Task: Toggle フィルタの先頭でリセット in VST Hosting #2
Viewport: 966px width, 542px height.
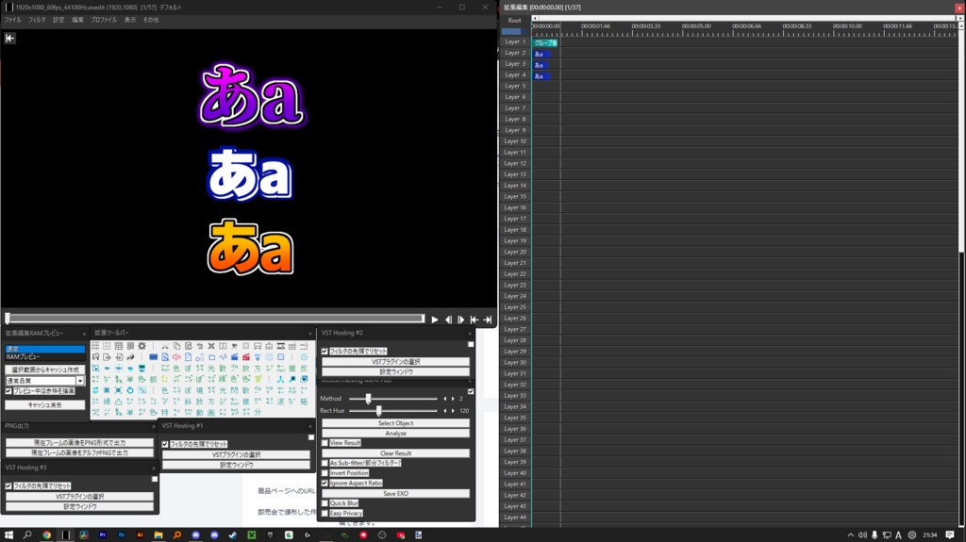Action: 325,351
